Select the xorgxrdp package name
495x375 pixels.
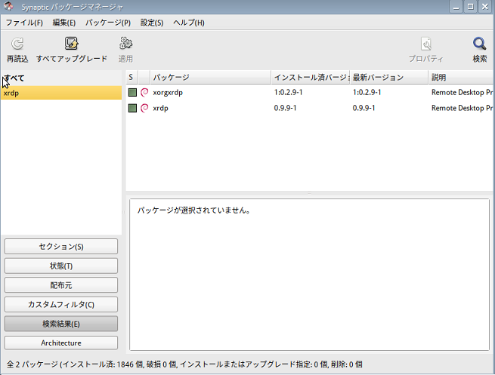point(168,93)
